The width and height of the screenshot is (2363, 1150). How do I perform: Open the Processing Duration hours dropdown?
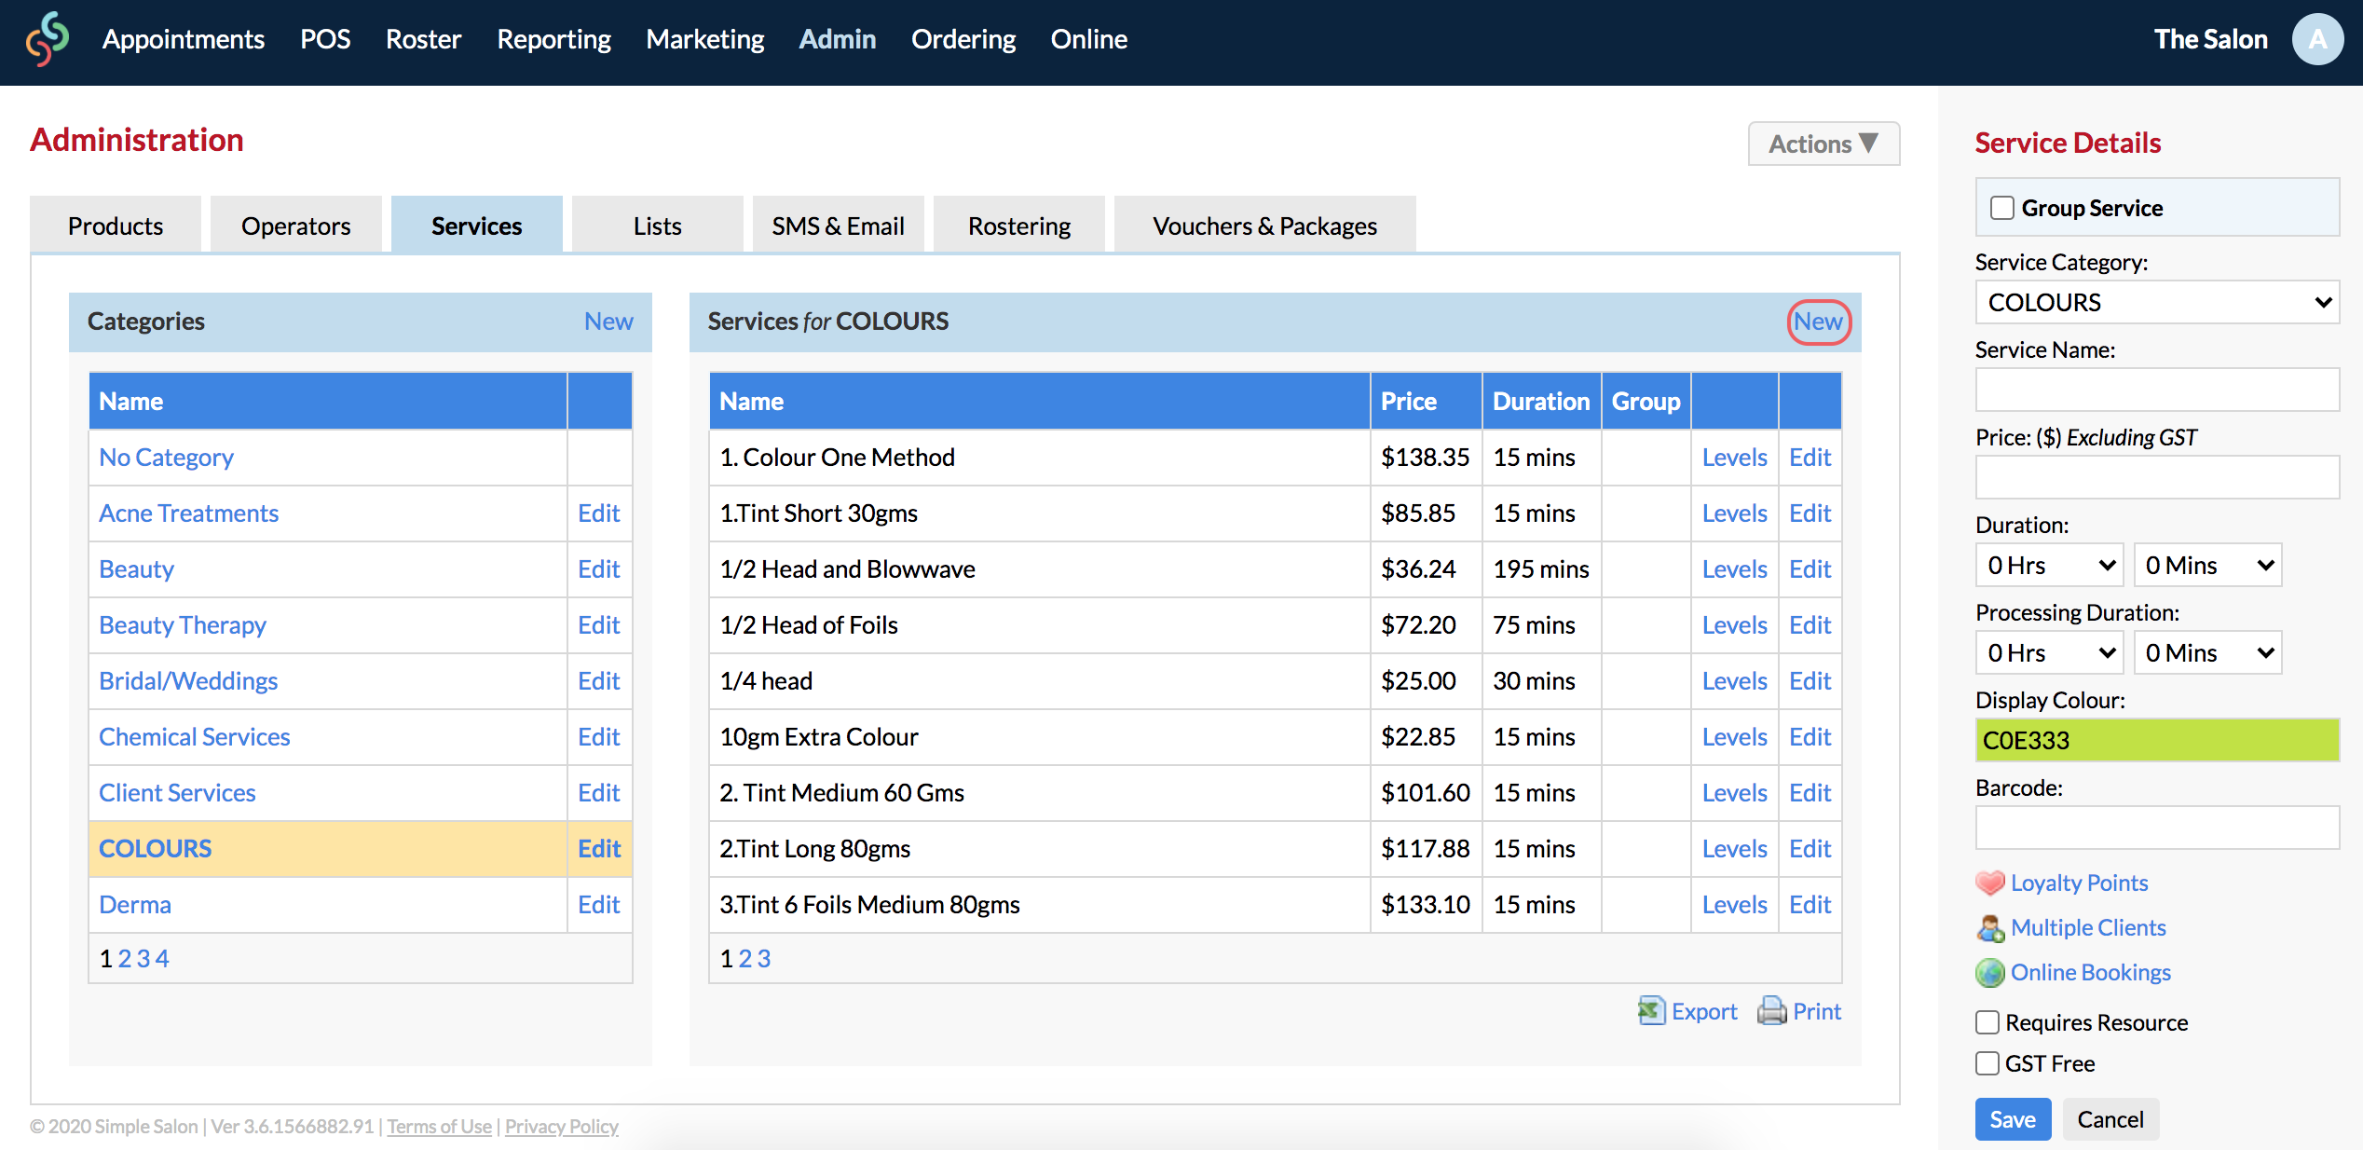[x=2049, y=653]
